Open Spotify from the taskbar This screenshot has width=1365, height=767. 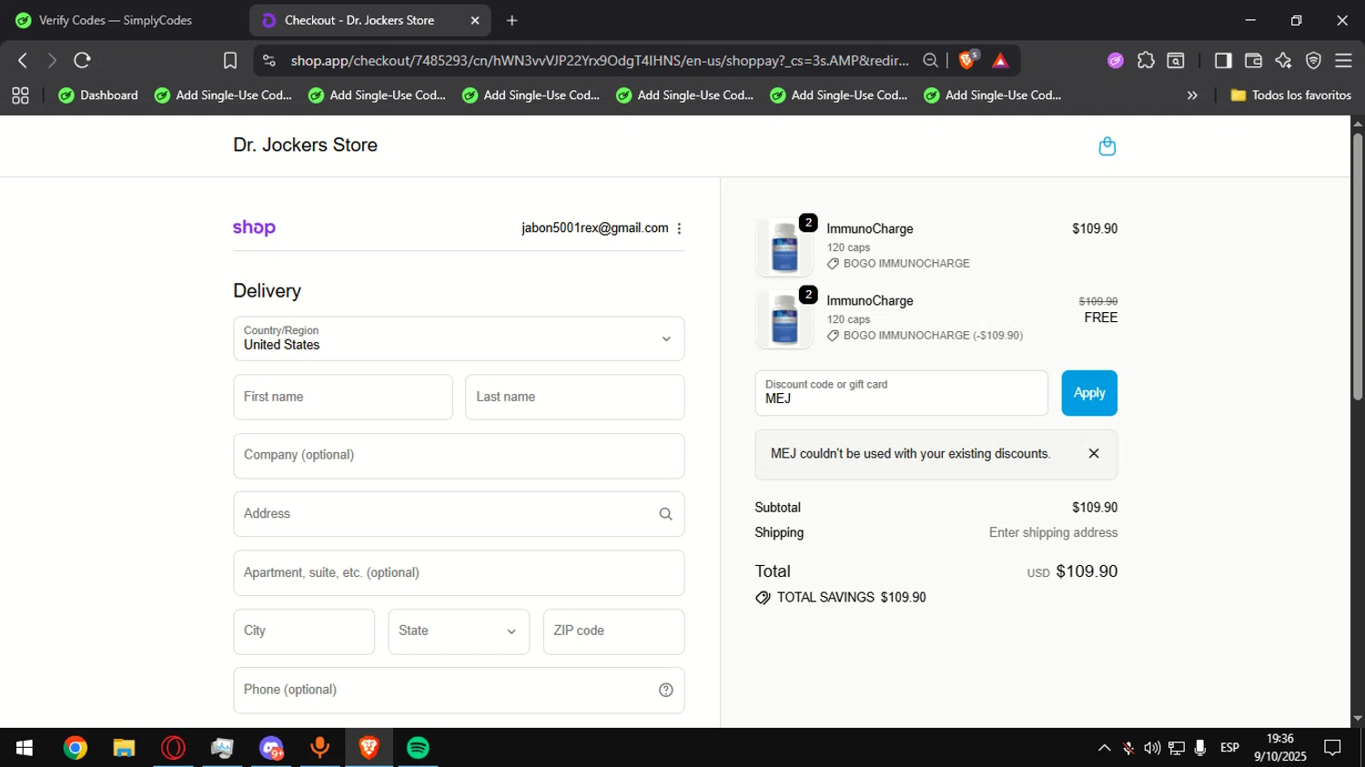[x=418, y=748]
